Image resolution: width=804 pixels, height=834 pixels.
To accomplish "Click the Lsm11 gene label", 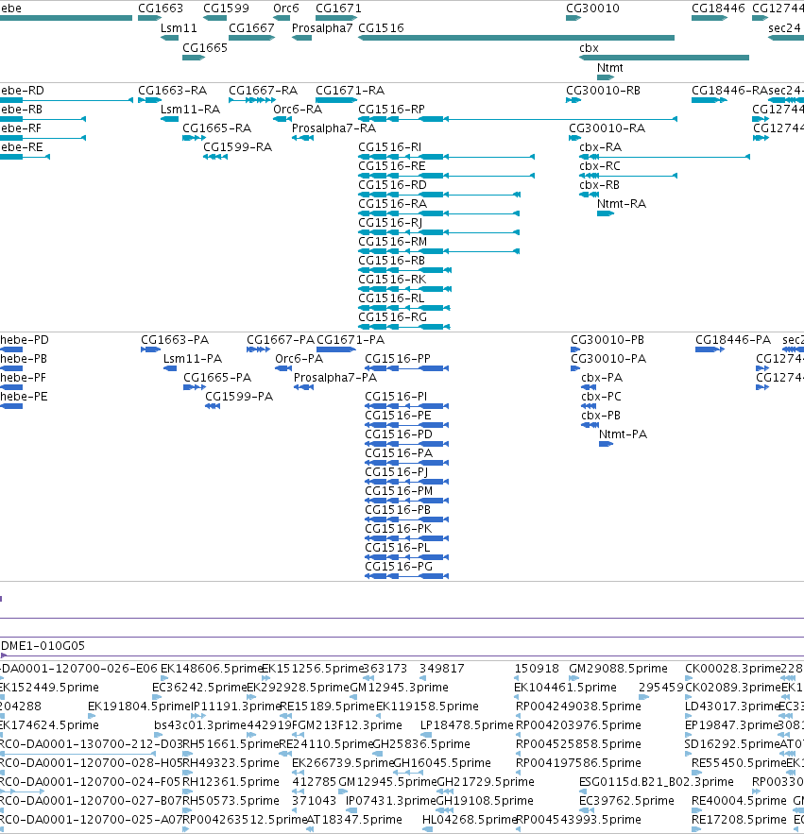I will [x=179, y=28].
